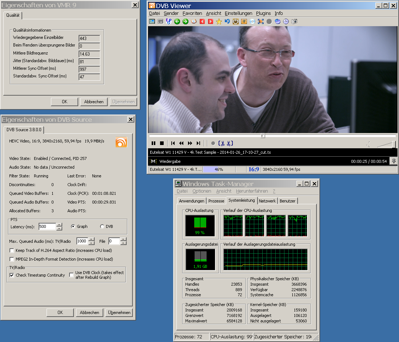Click the gray record circle in top toolbar
Image resolution: width=399 pixels, height=342 pixels.
point(269,21)
